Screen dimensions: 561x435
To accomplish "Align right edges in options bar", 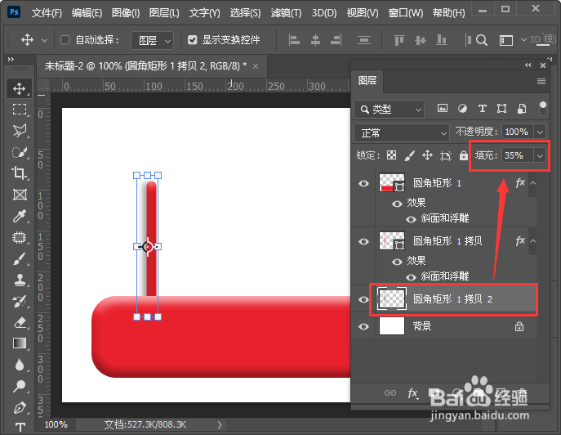I will pos(336,40).
